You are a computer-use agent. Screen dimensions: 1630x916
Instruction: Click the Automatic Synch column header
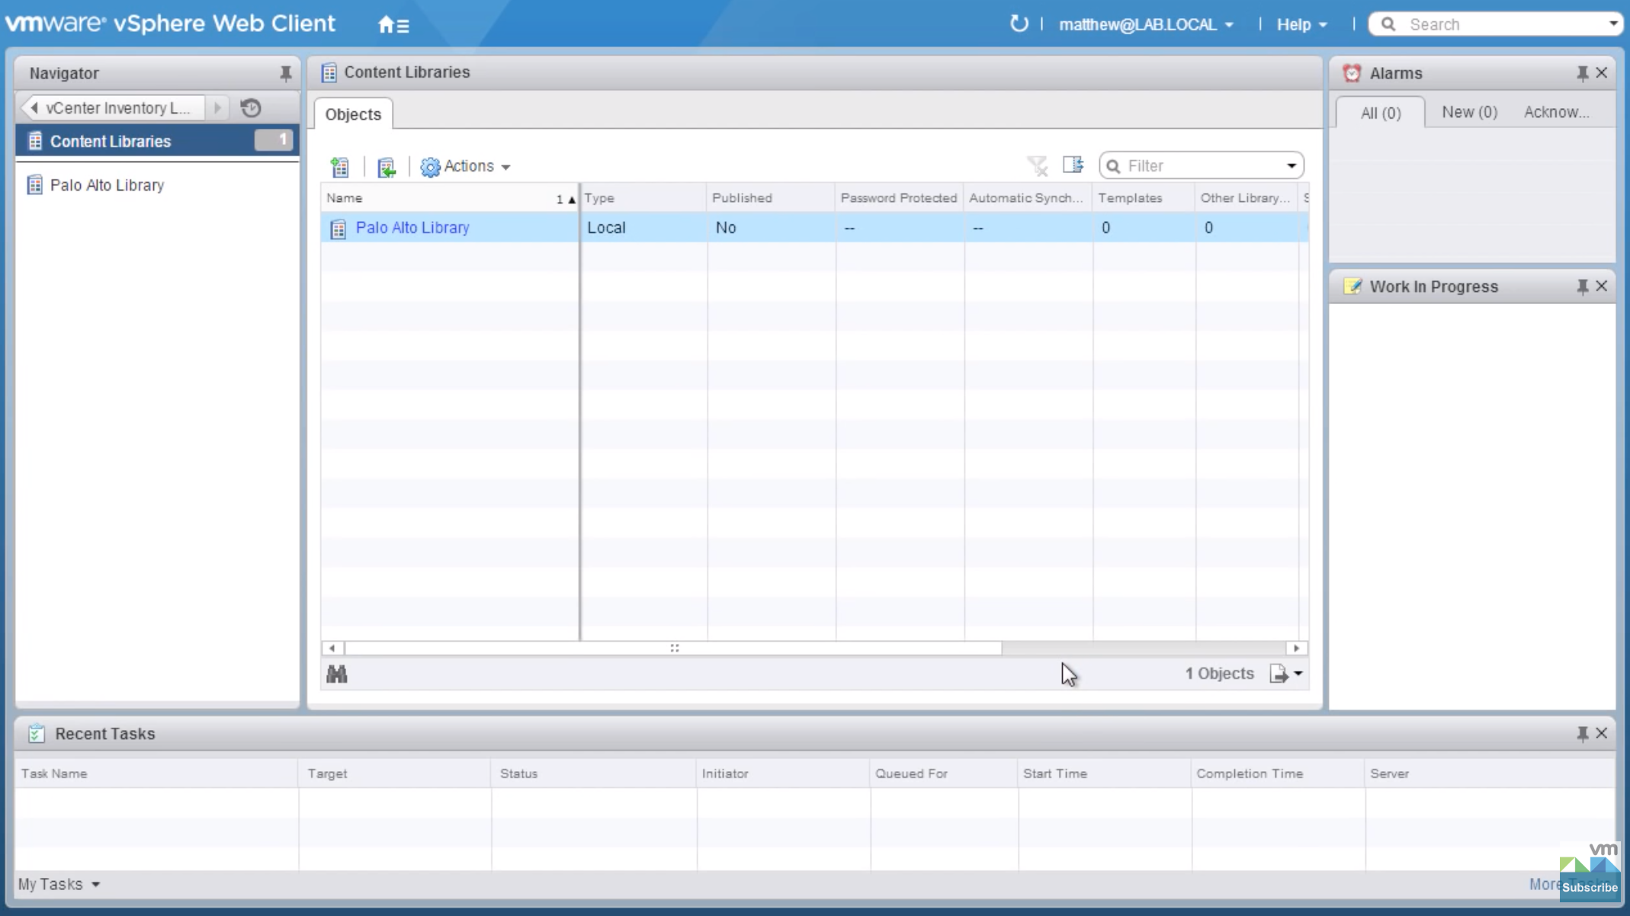coord(1028,198)
